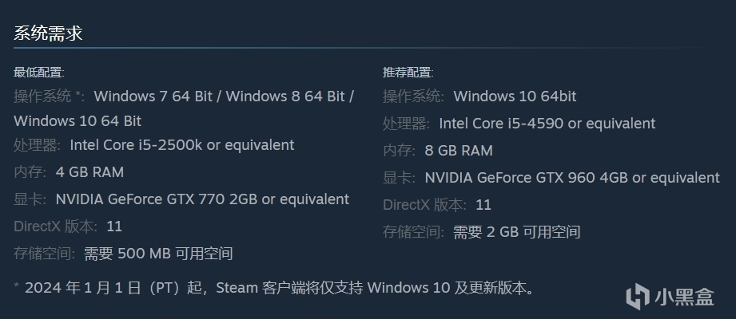
Task: Click the 需要 500 MB 可用空间 storage text
Action: (x=158, y=254)
